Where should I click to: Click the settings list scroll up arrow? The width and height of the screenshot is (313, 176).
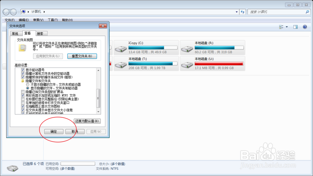(98, 70)
